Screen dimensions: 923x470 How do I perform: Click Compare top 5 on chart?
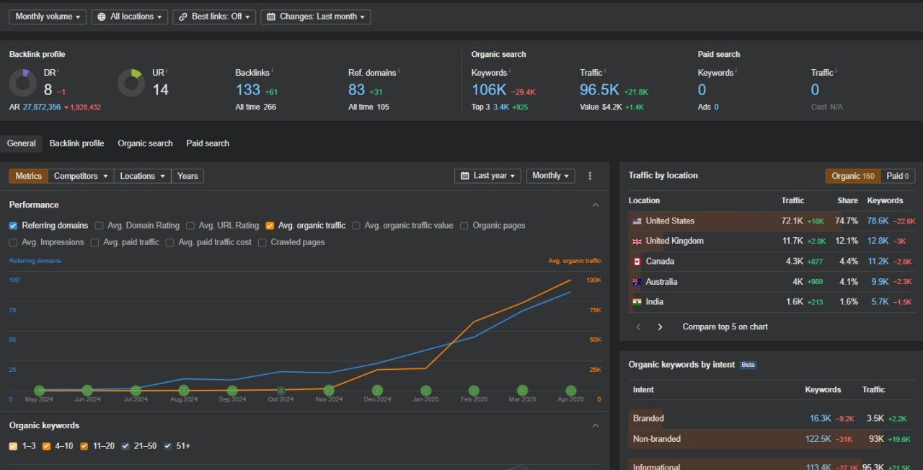point(725,327)
